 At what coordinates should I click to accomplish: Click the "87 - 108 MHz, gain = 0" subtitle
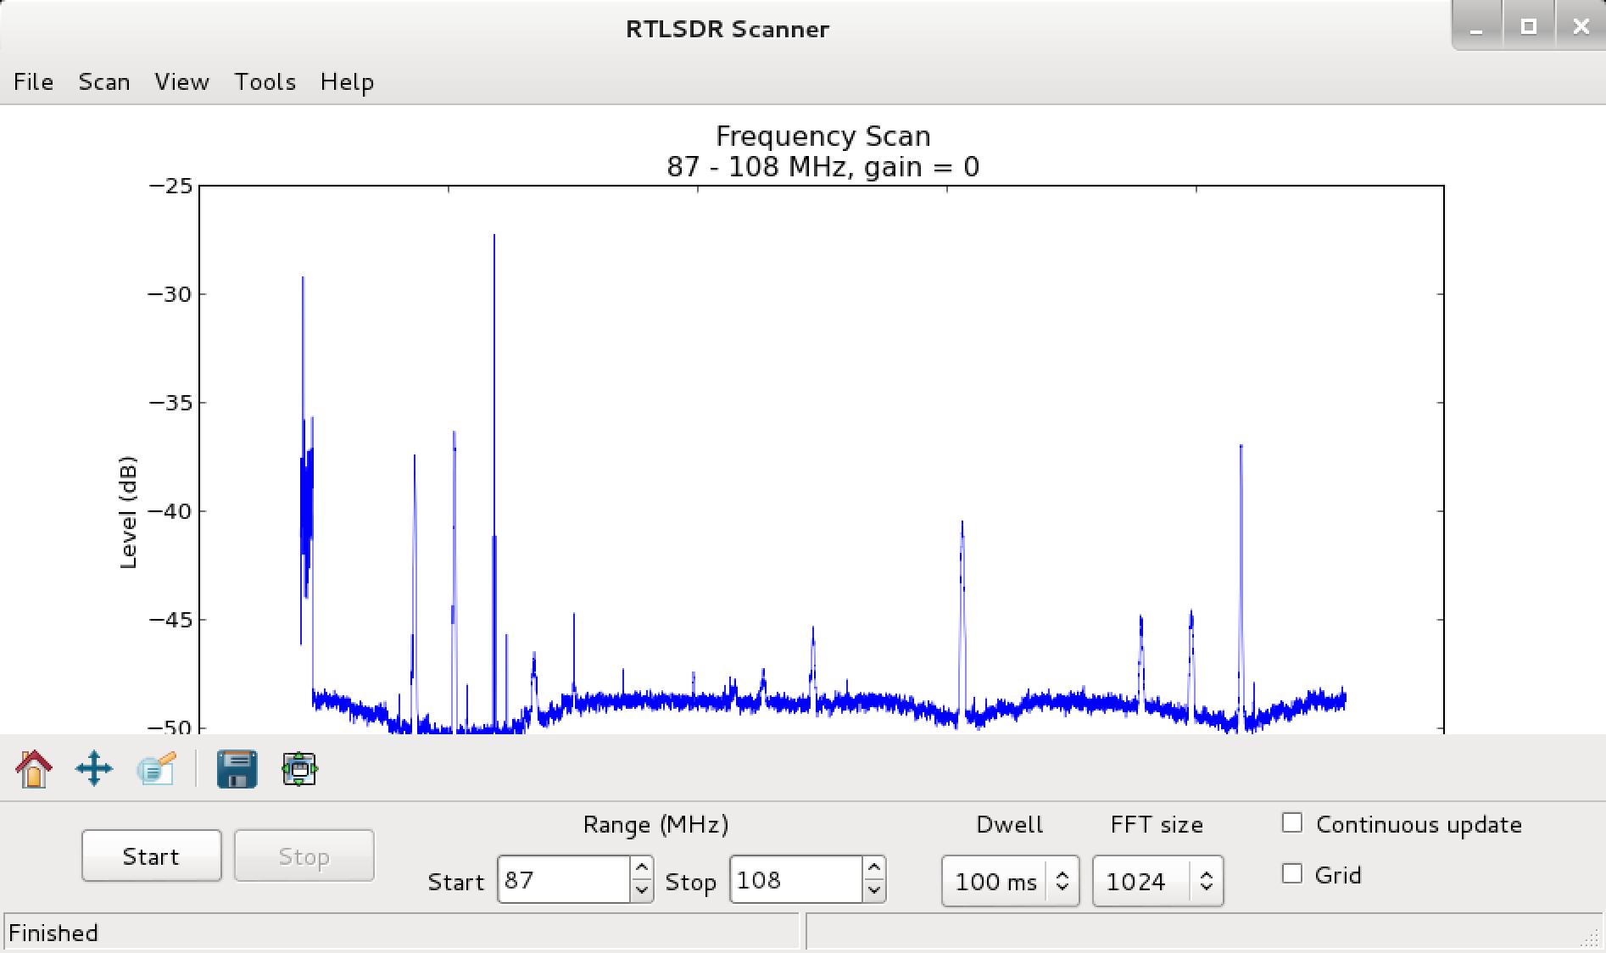[823, 167]
